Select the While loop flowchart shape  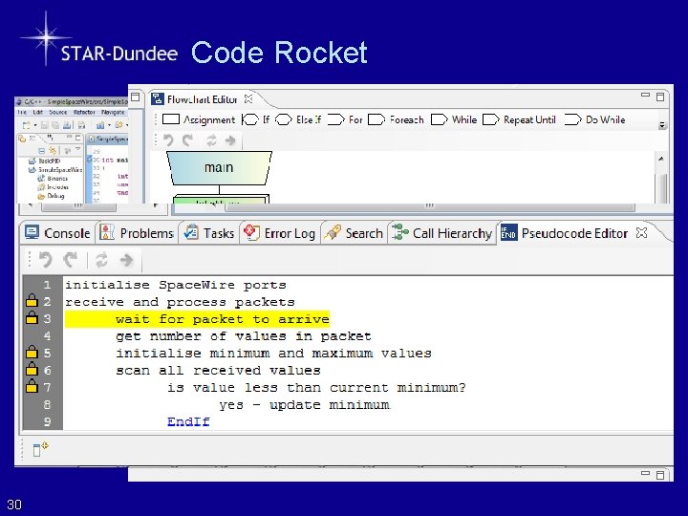coord(454,119)
